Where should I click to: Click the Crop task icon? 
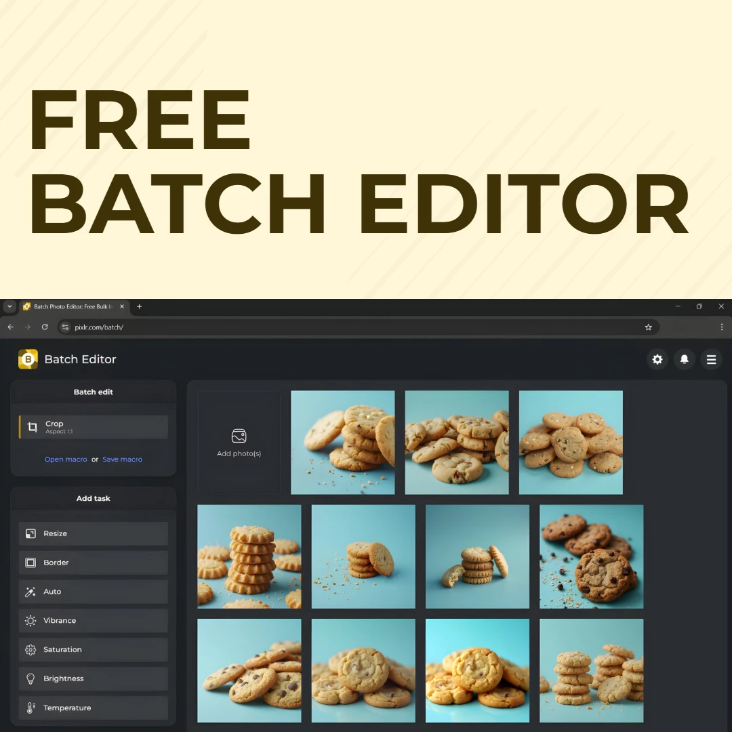pos(33,427)
